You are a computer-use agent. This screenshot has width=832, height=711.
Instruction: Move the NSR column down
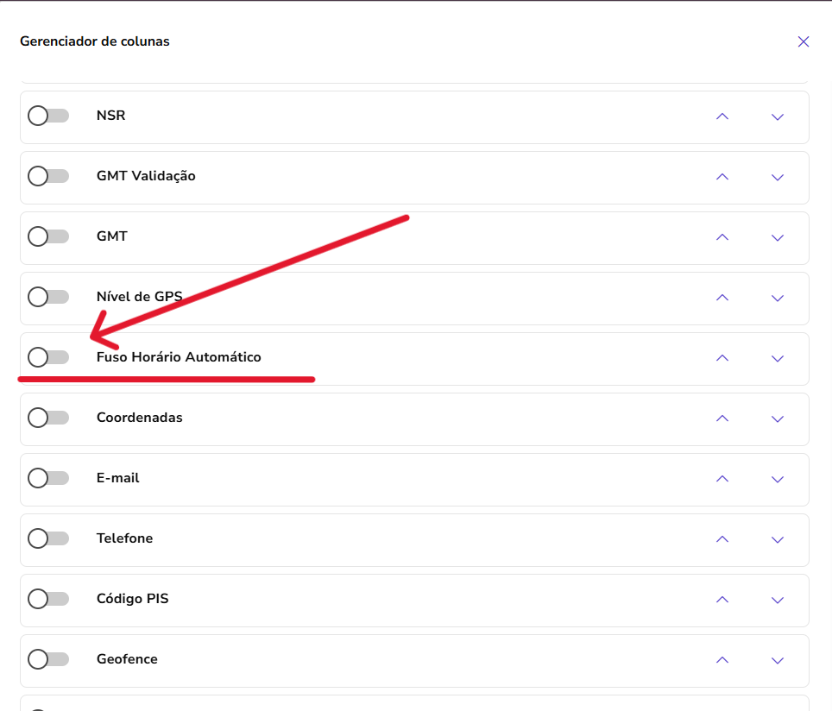tap(778, 116)
